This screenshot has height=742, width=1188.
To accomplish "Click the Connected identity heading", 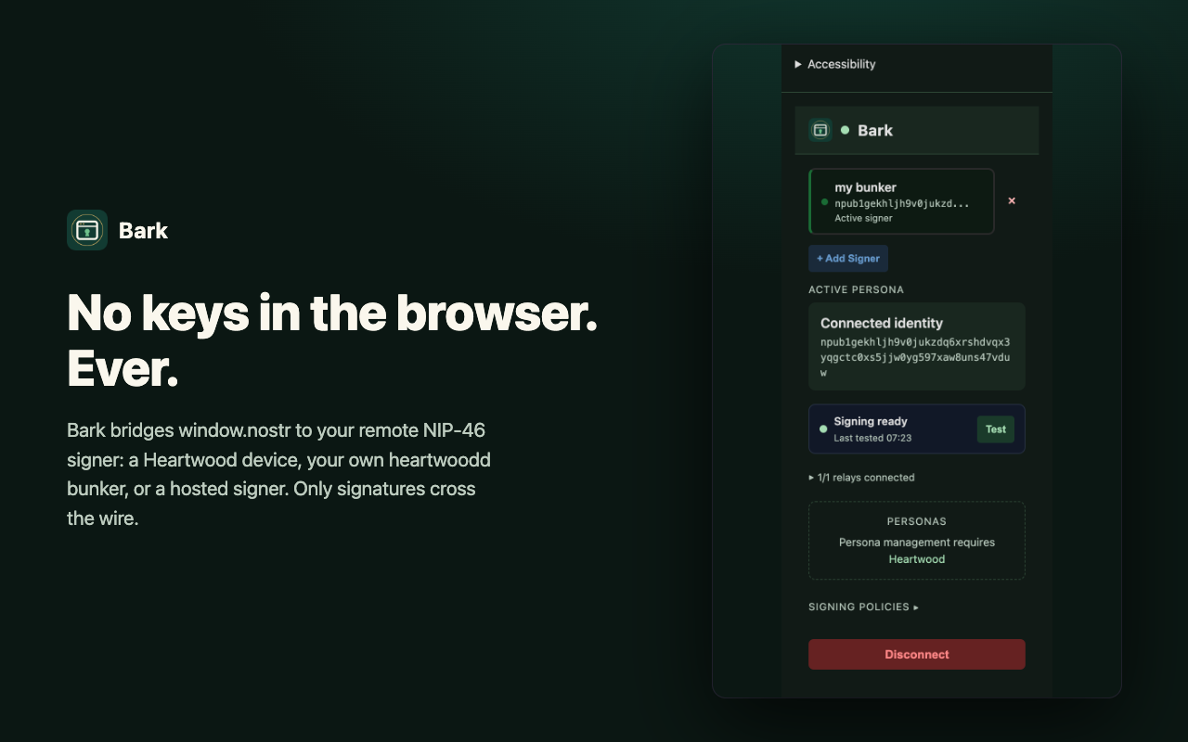I will coord(882,323).
